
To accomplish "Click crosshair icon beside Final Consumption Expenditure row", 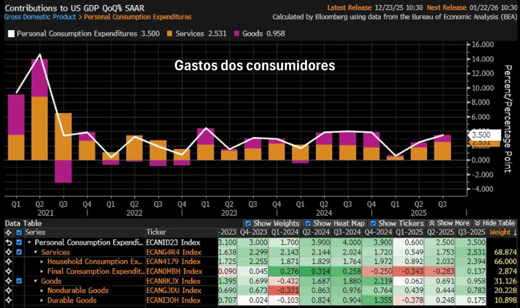I will point(8,272).
